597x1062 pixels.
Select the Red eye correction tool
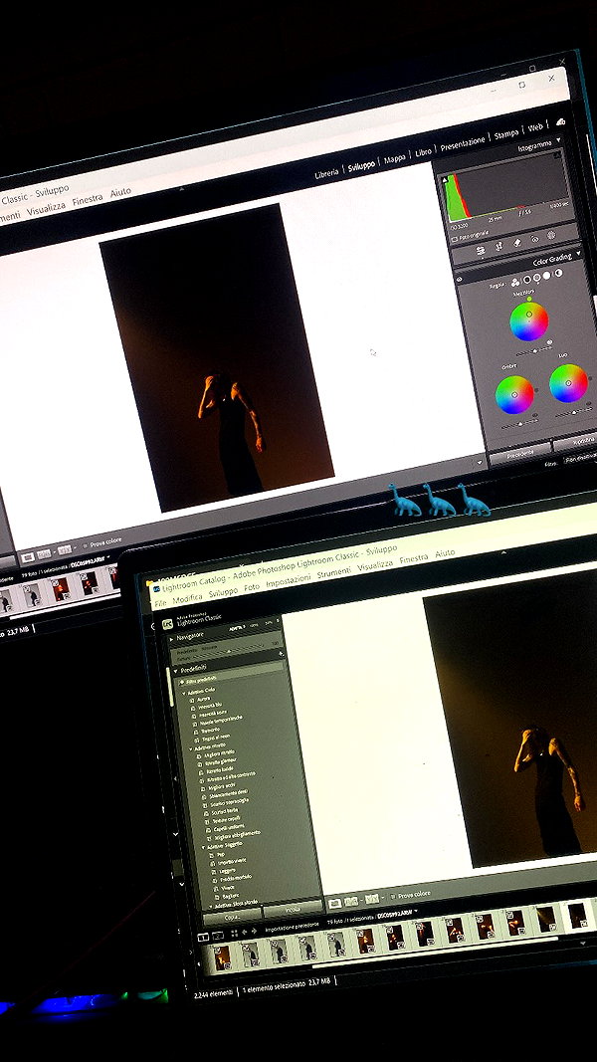534,239
